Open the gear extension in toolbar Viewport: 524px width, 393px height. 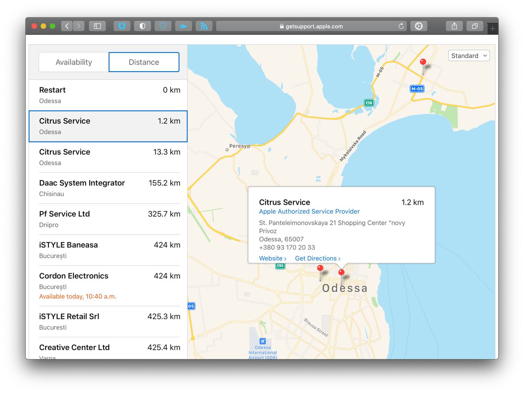click(x=419, y=26)
